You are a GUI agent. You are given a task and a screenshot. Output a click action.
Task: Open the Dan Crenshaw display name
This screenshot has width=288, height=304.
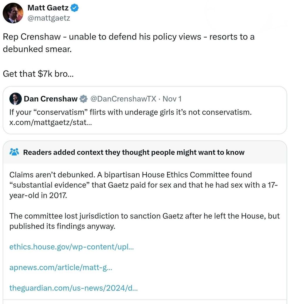50,99
